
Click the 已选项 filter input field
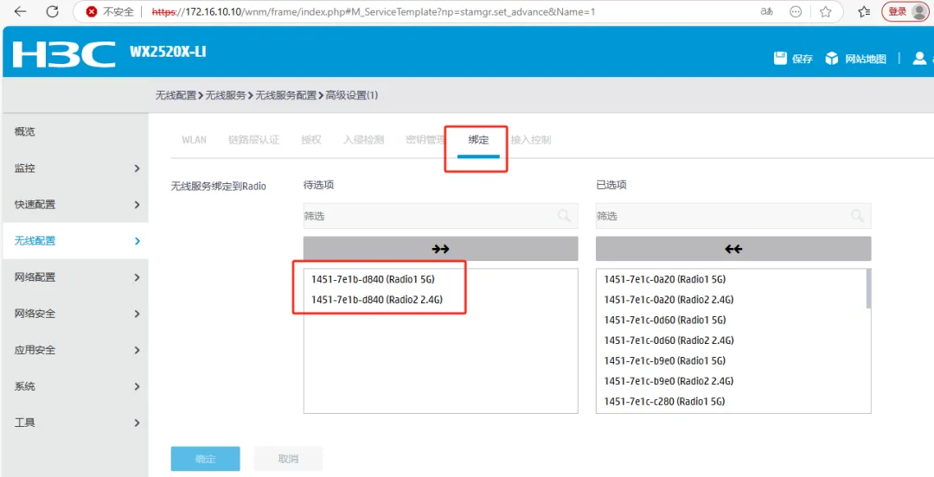(x=733, y=215)
